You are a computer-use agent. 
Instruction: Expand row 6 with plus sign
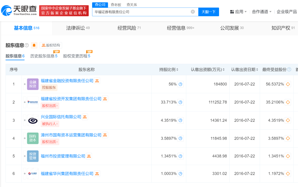(x=25, y=174)
